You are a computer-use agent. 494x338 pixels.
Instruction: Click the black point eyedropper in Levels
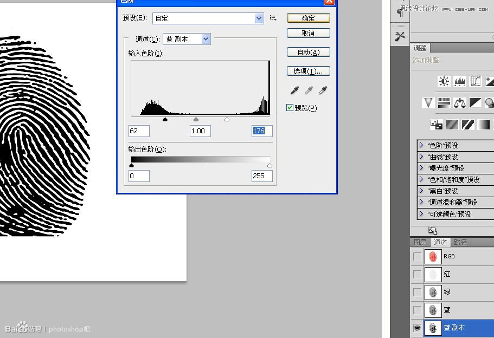(x=294, y=90)
